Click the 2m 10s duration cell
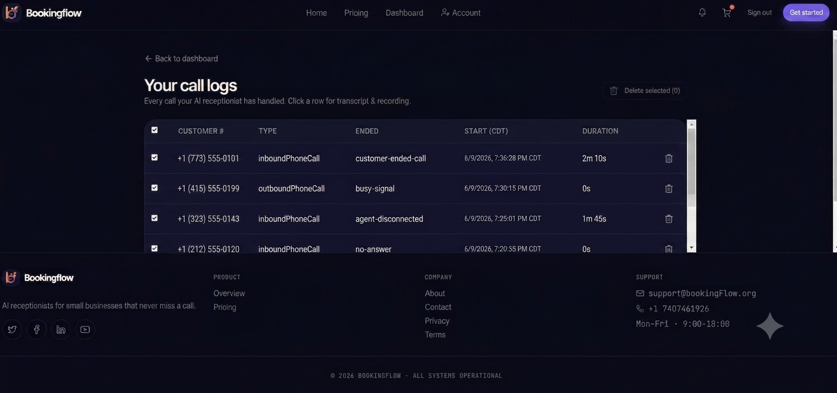 (x=594, y=159)
